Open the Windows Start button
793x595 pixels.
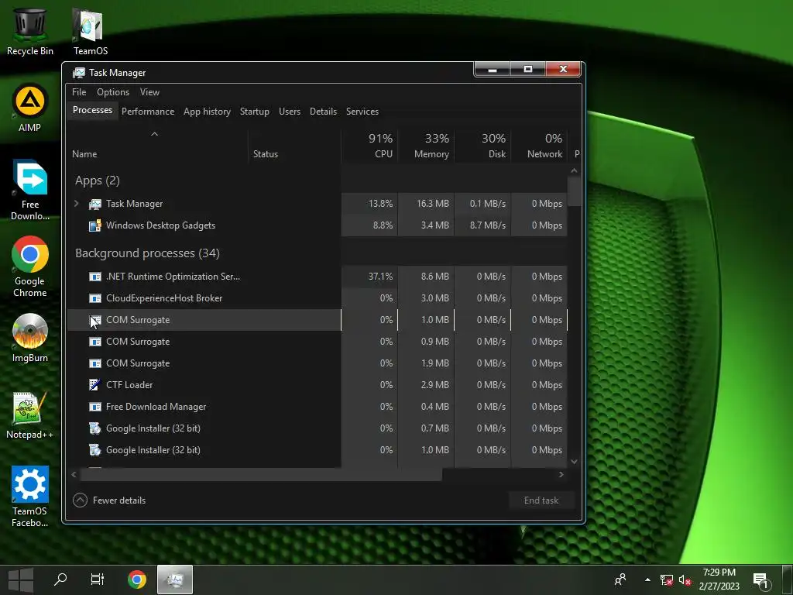[21, 580]
